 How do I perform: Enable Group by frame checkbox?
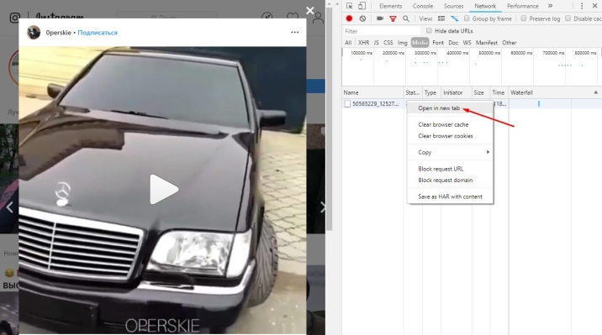(467, 18)
